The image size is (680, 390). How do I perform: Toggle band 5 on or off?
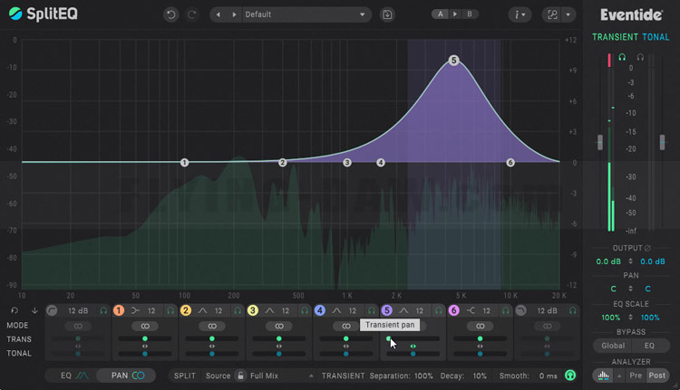[x=386, y=310]
